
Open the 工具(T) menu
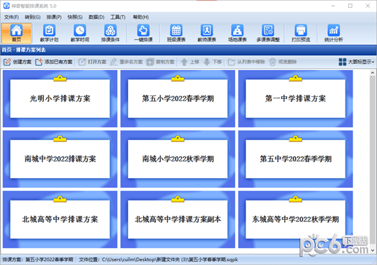[x=118, y=17]
